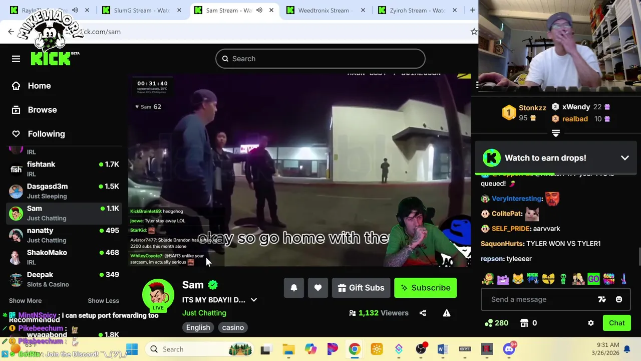The height and width of the screenshot is (361, 641).
Task: Click Show More in followed channels
Action: point(25,300)
